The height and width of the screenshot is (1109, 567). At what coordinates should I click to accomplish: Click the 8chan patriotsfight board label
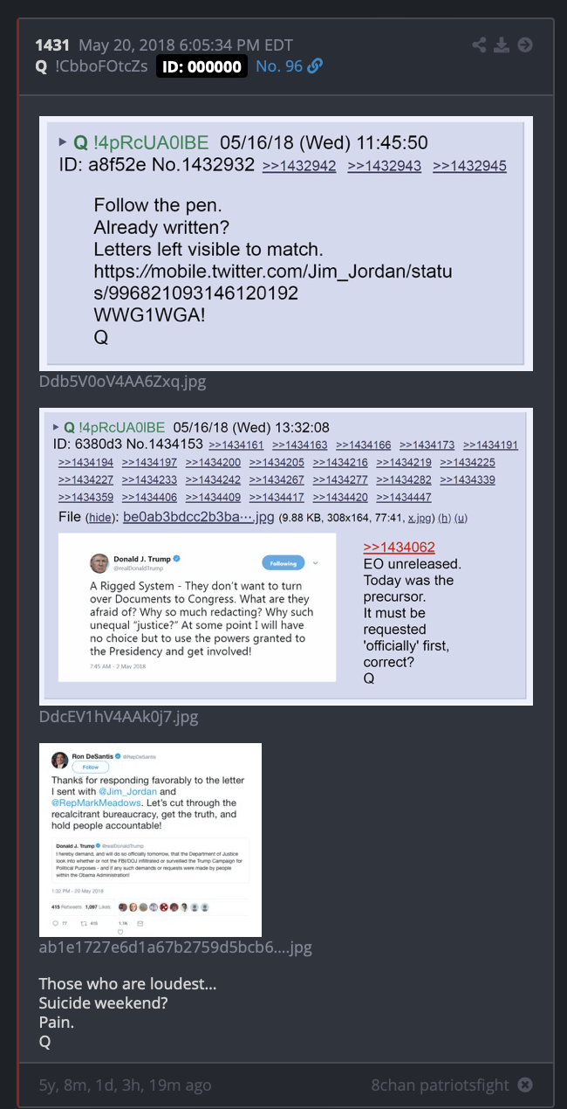coord(440,1085)
